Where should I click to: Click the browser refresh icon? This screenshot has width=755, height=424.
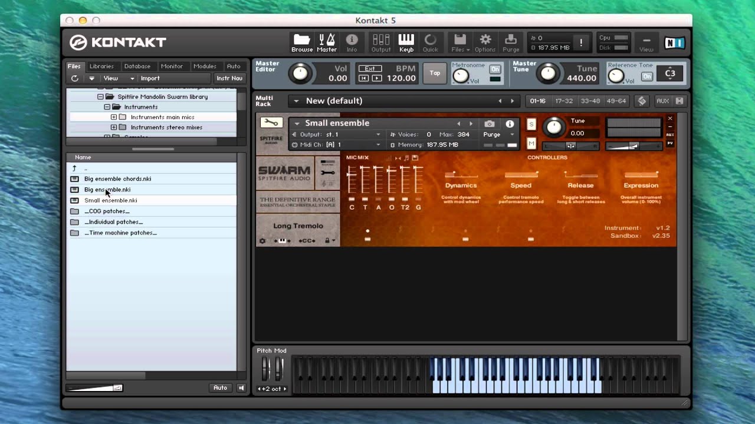74,78
